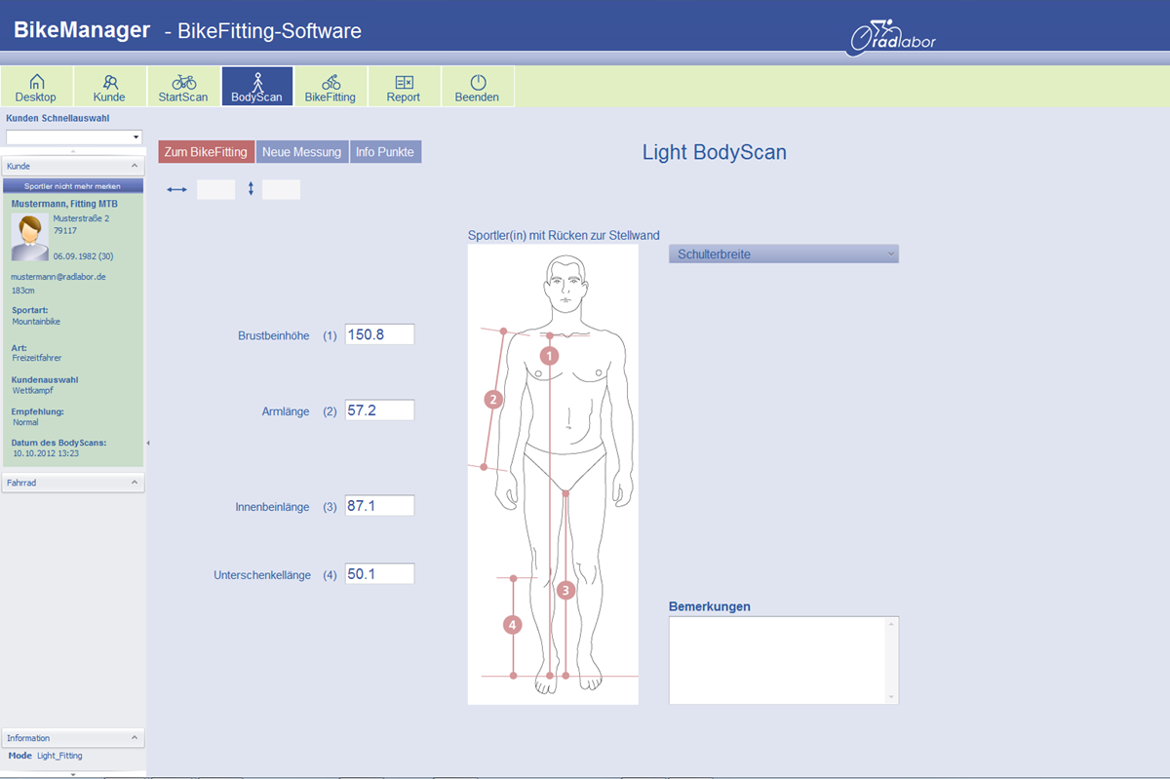Click the Empfehlung value Normal
Screen dimensions: 1170x779
tap(25, 422)
